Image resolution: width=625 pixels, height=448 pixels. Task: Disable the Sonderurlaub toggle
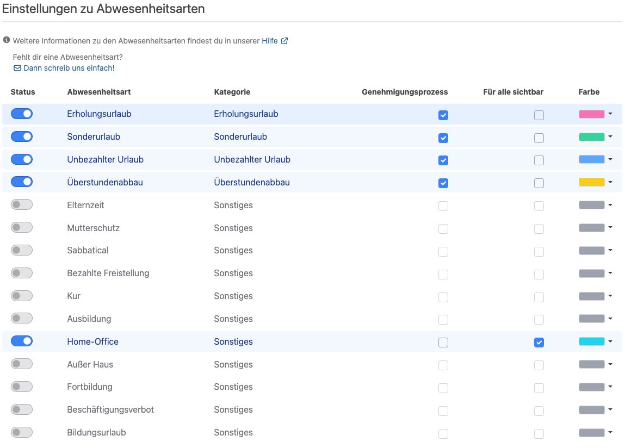(x=22, y=136)
